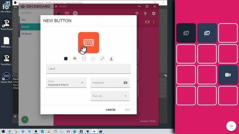Open the Spotify integration icon
Screen dimensions: 239x134
(75, 13)
